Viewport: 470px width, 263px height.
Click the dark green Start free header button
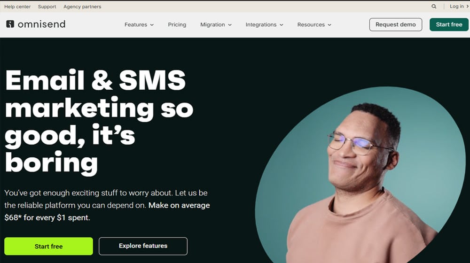449,24
